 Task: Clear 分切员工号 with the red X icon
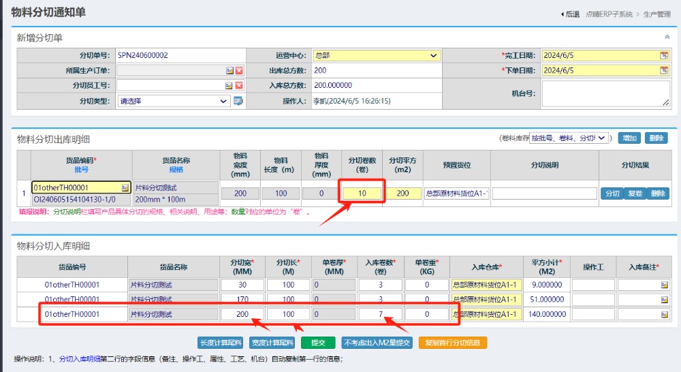pyautogui.click(x=239, y=86)
